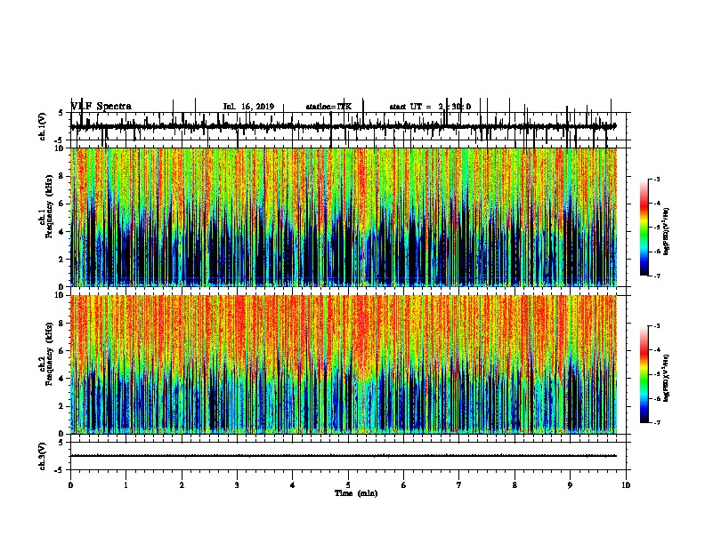Image resolution: width=705 pixels, height=544 pixels.
Task: Click the ch.2 "Frequency (kHz)" axis label
Action: click(x=49, y=354)
